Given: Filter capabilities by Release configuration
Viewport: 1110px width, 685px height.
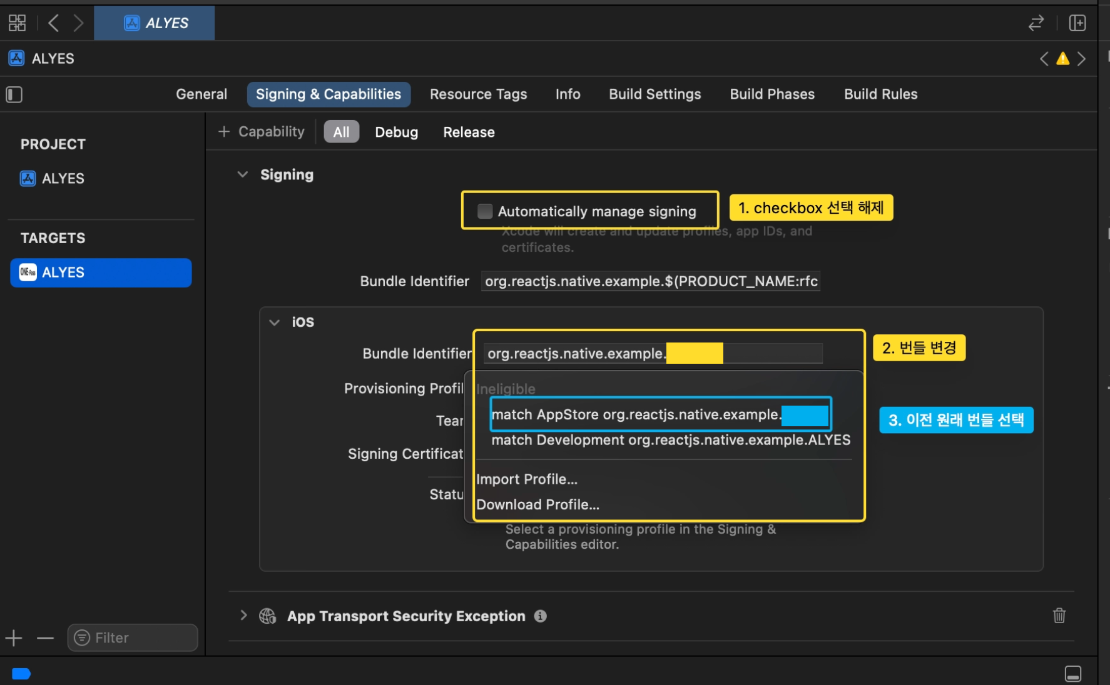Looking at the screenshot, I should [x=469, y=132].
